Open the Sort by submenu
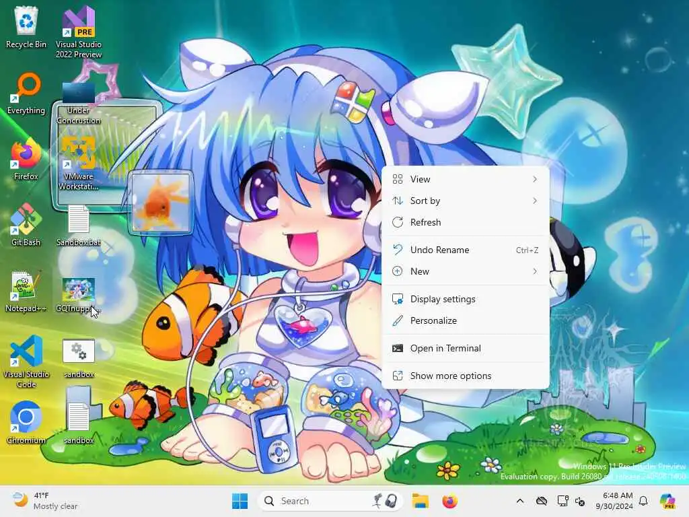 click(466, 201)
